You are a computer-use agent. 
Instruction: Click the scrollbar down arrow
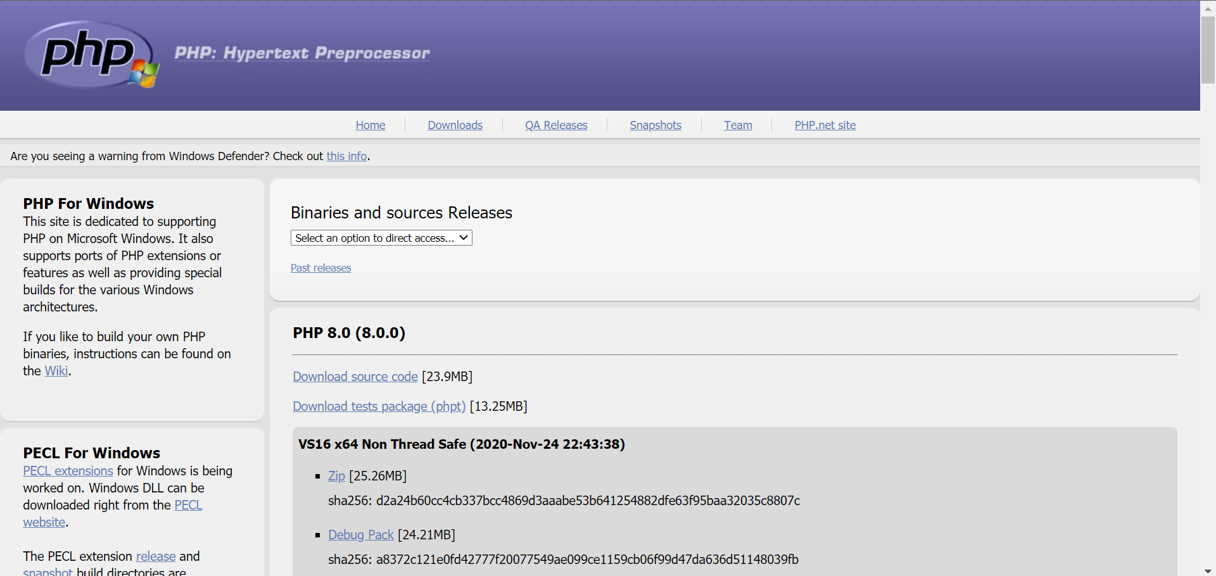(1208, 571)
